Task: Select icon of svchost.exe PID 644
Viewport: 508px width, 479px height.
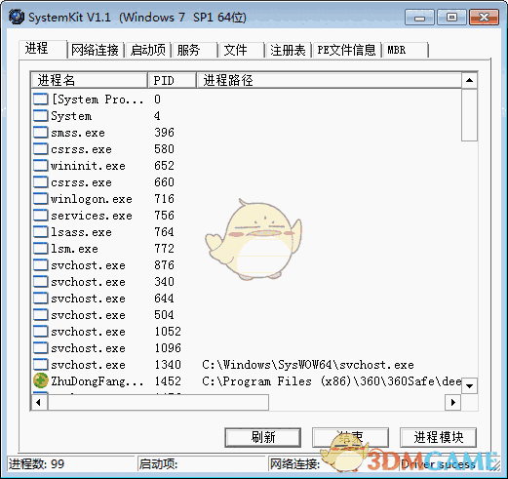Action: (41, 299)
